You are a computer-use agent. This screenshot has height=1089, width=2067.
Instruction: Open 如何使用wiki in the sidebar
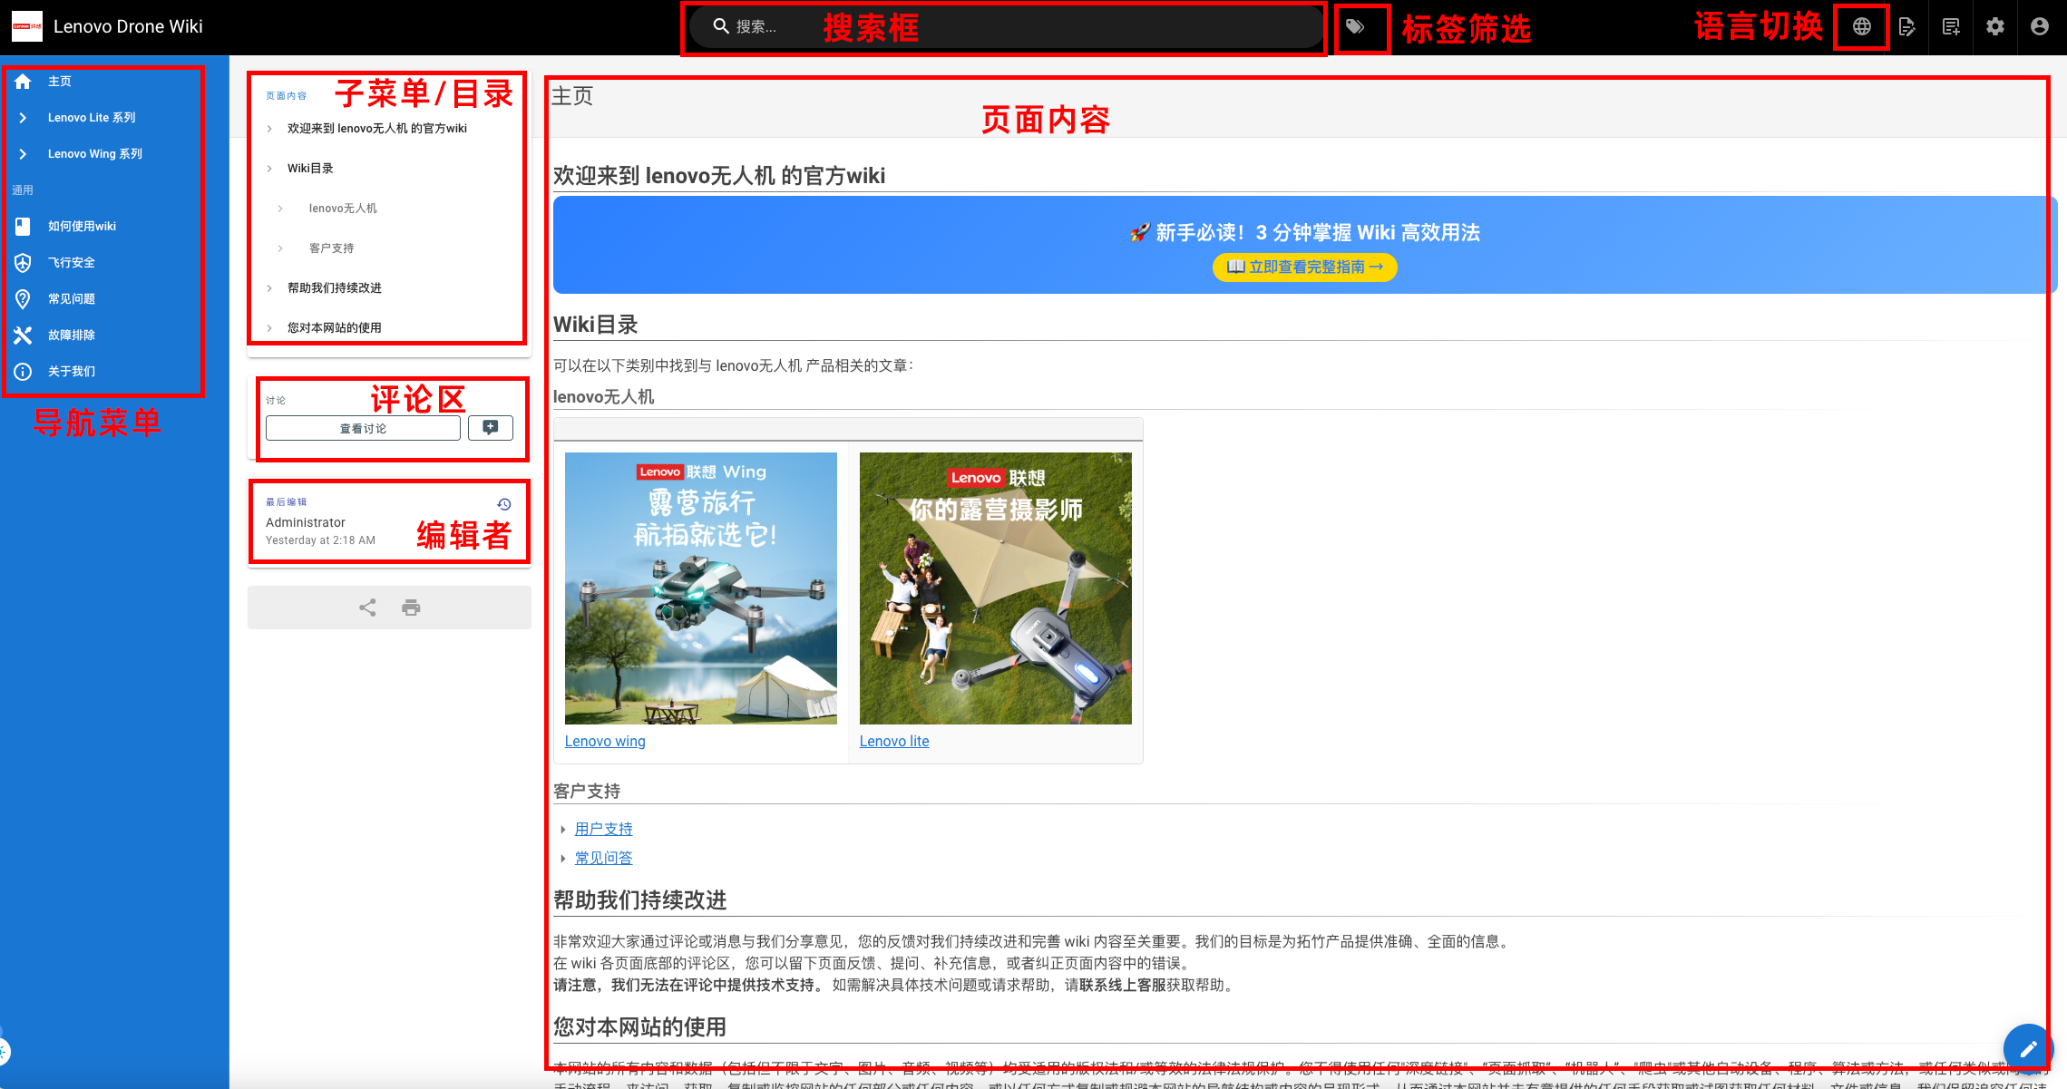click(82, 227)
